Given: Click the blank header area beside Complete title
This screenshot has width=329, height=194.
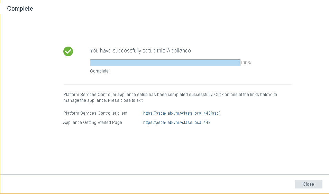Looking at the screenshot, I should pyautogui.click(x=173, y=9).
